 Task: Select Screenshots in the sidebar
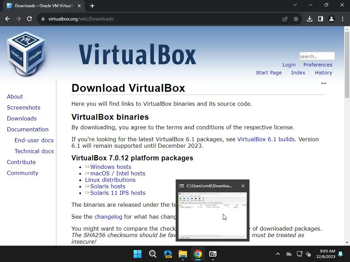[x=24, y=107]
